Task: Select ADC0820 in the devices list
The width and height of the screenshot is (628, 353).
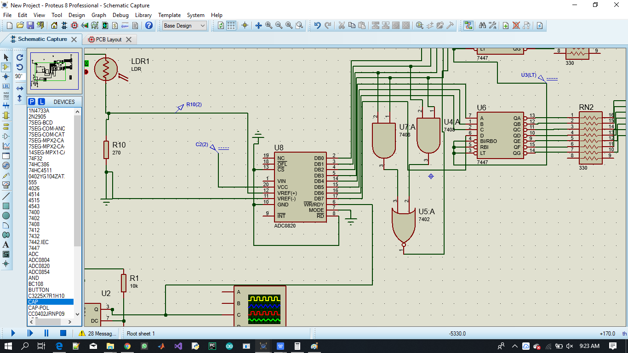Action: tap(39, 266)
